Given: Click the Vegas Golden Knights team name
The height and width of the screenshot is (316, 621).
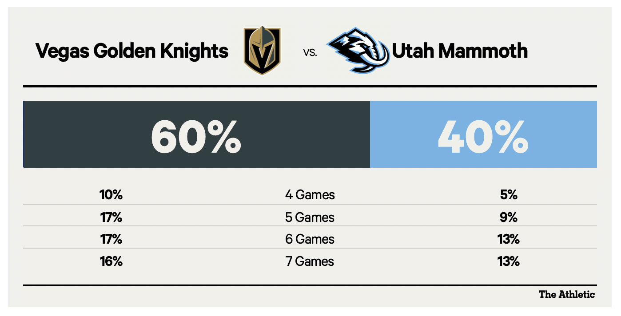Looking at the screenshot, I should tap(132, 51).
